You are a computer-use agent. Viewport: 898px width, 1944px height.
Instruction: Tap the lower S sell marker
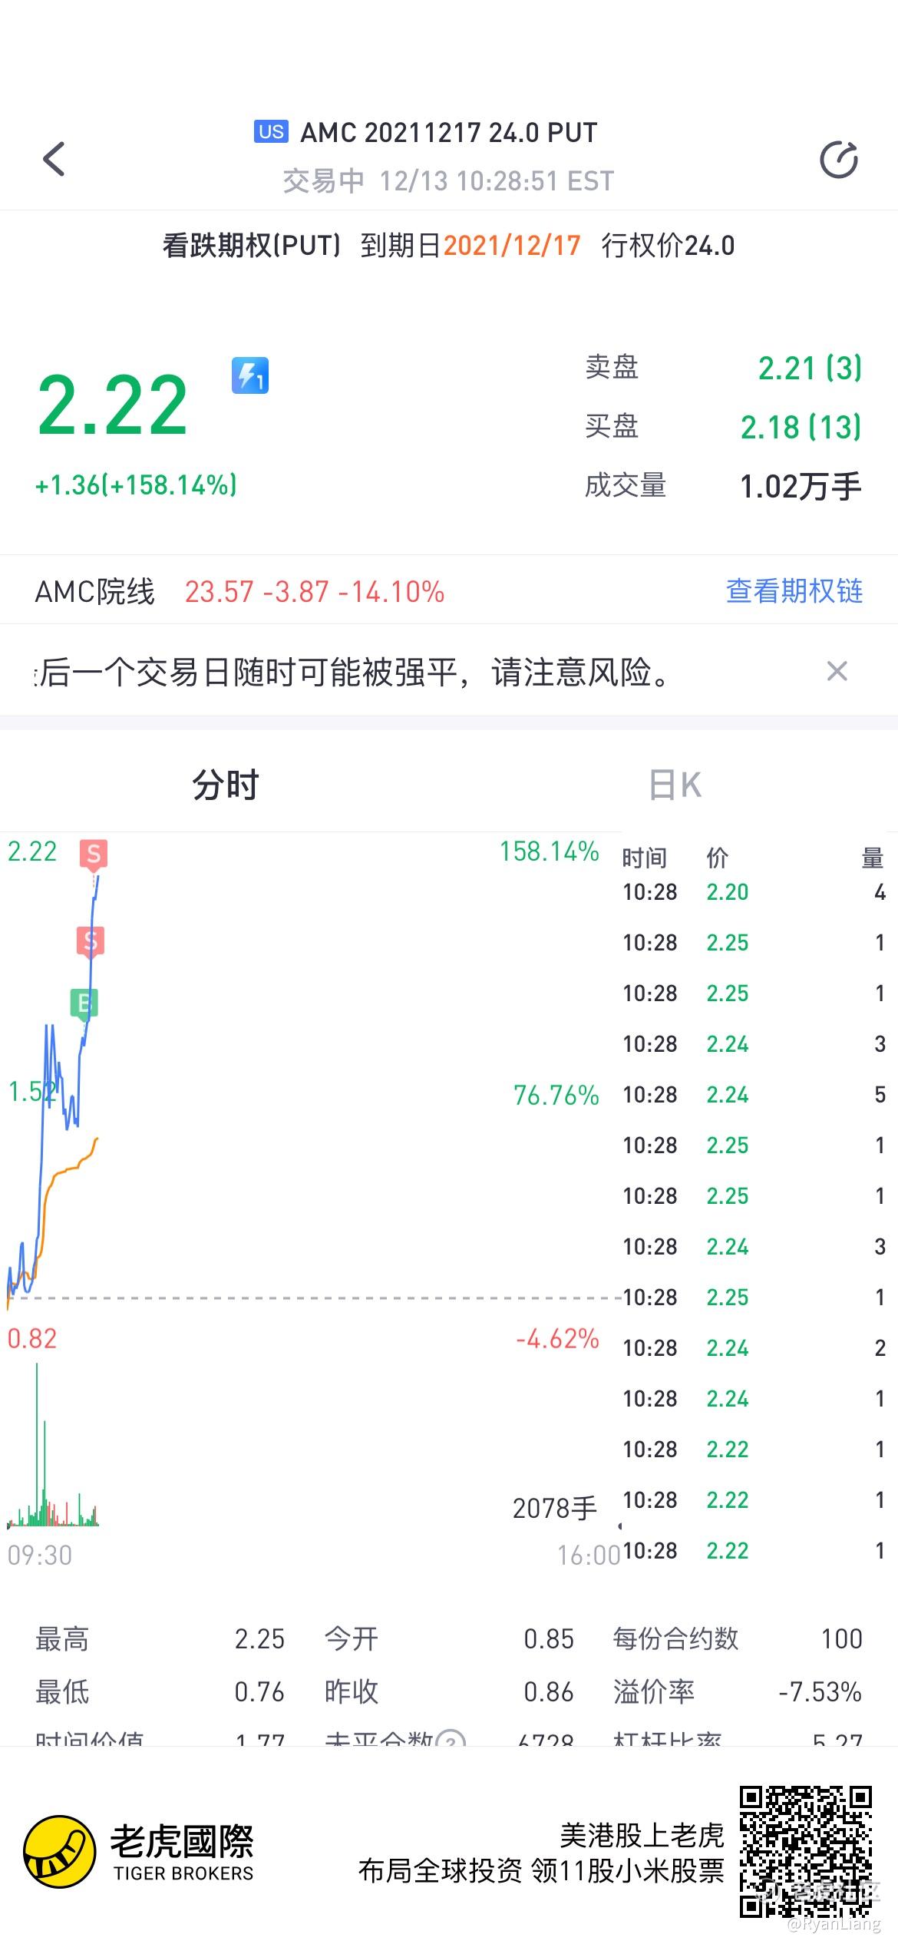point(91,941)
